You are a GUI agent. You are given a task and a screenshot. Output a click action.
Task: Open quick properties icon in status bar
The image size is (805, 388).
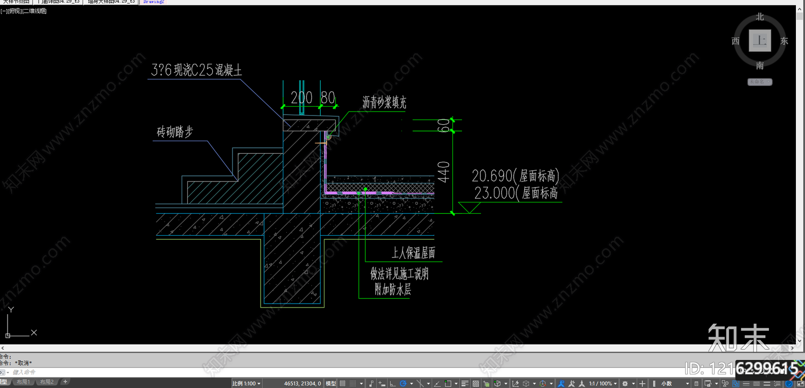tap(696, 383)
